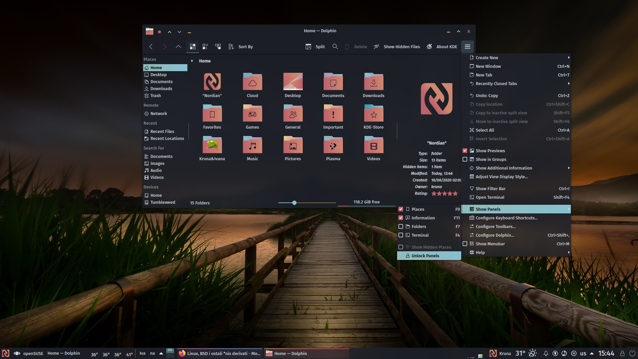Click the large Nordian preview image
Viewport: 638px width, 359px height.
(437, 99)
